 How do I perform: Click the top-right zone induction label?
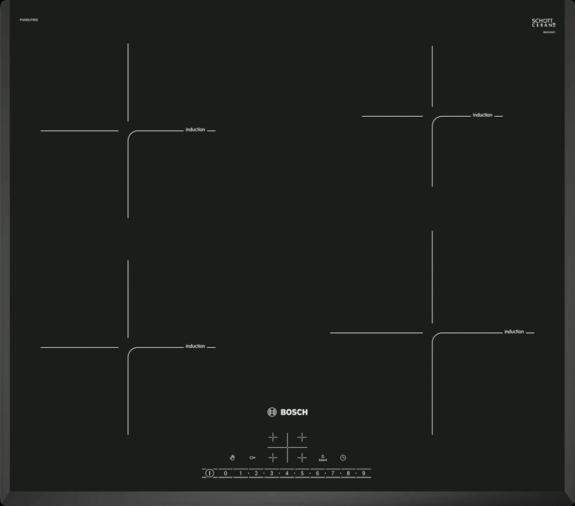coord(483,115)
